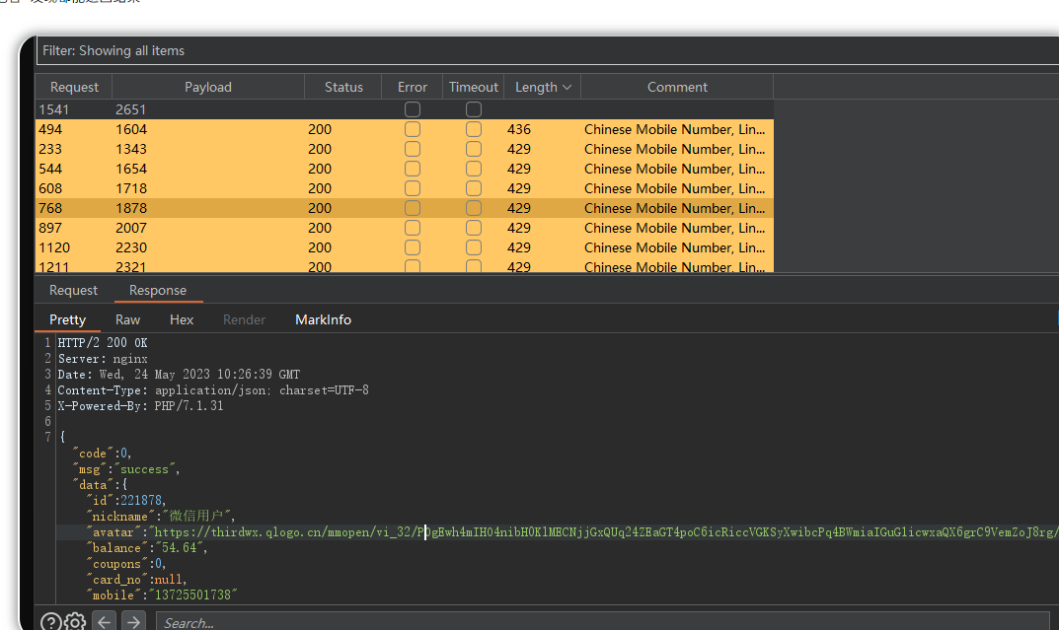Sort by Length column dropdown arrow

point(567,87)
